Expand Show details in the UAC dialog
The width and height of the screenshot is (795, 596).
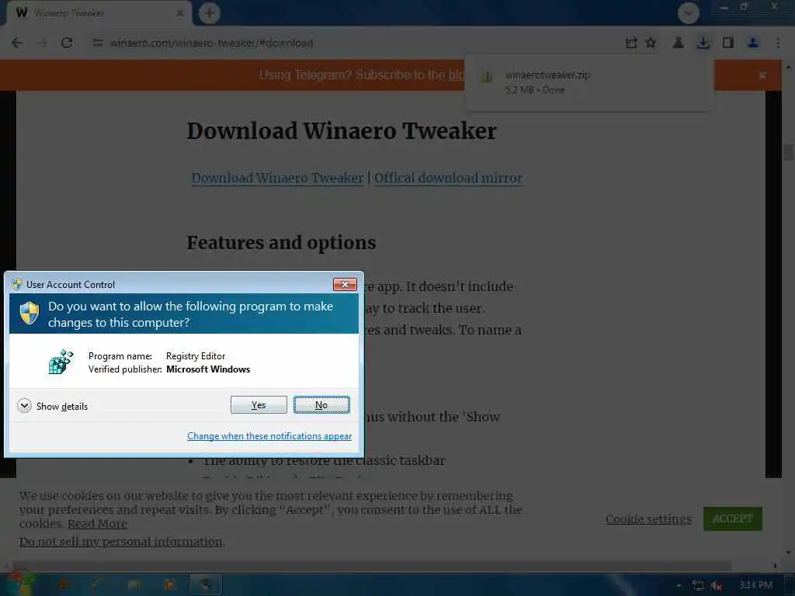tap(53, 406)
